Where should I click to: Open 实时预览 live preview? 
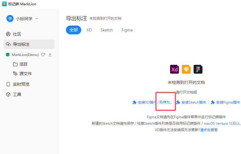(x=21, y=84)
